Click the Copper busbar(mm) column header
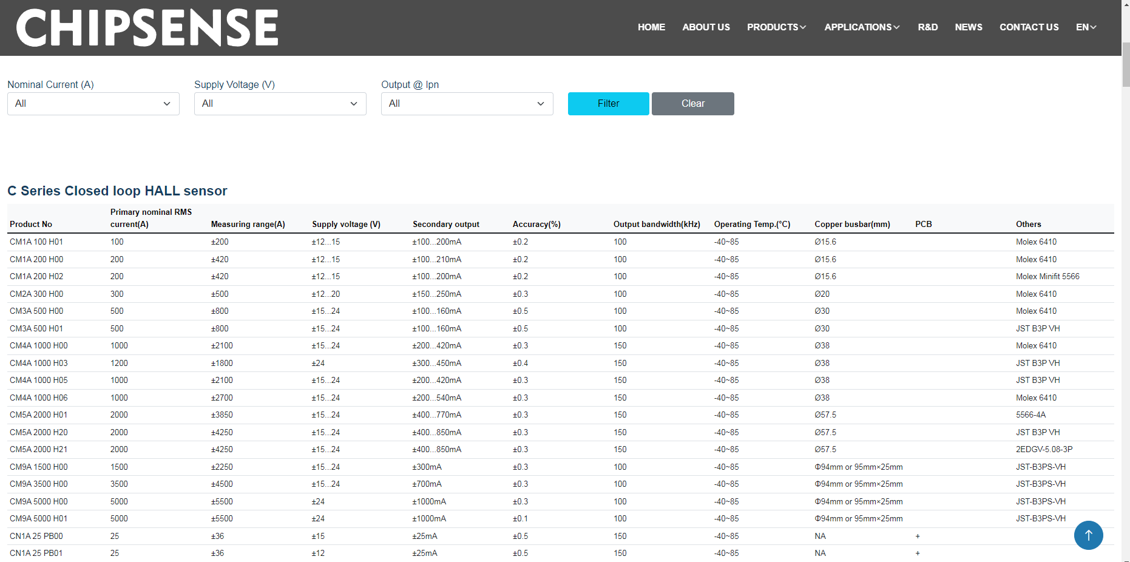Screen dimensions: 1130x562 tap(852, 224)
